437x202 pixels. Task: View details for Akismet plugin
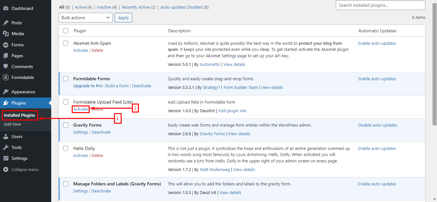234,64
